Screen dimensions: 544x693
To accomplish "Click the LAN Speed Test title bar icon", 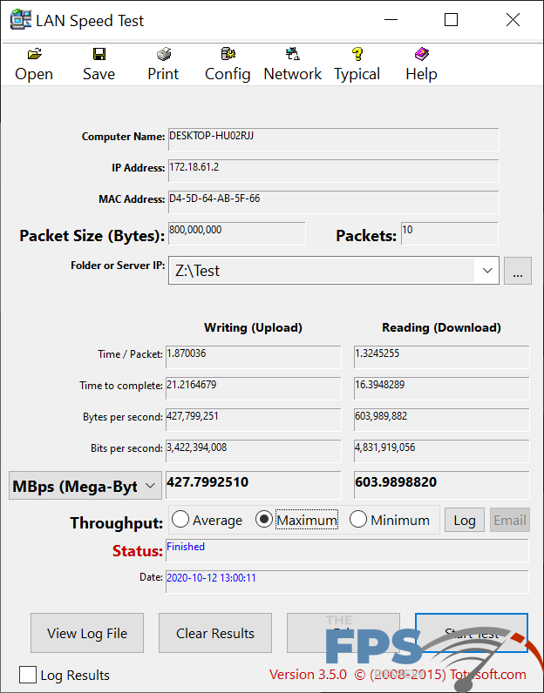I will coord(21,20).
